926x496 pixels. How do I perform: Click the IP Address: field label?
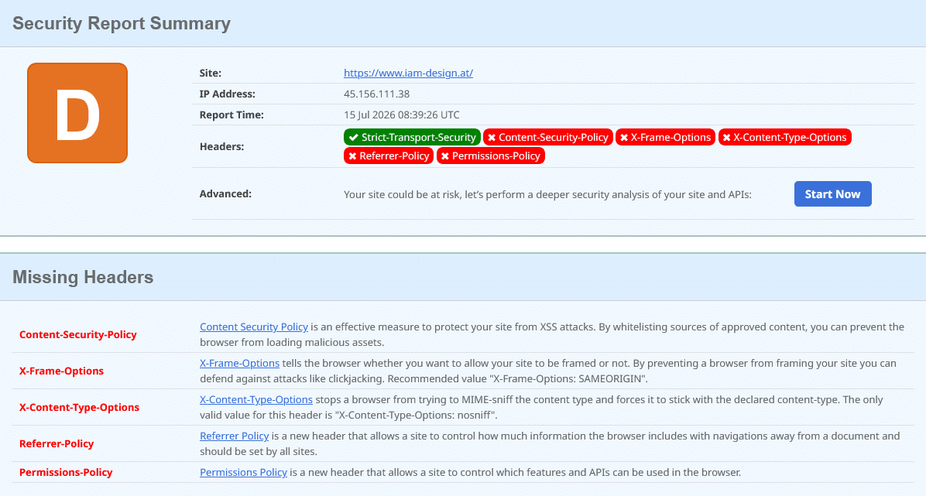tap(228, 94)
